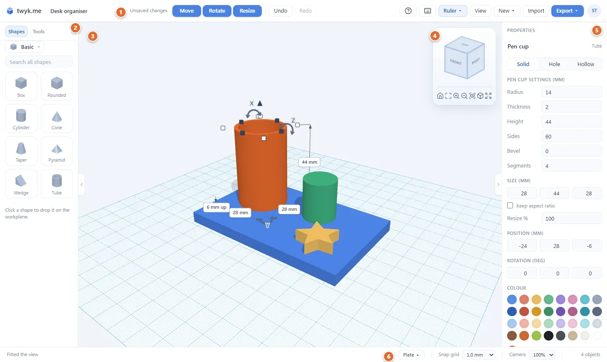Add a Cone shape to the workplane
This screenshot has width=607, height=362.
(x=57, y=119)
